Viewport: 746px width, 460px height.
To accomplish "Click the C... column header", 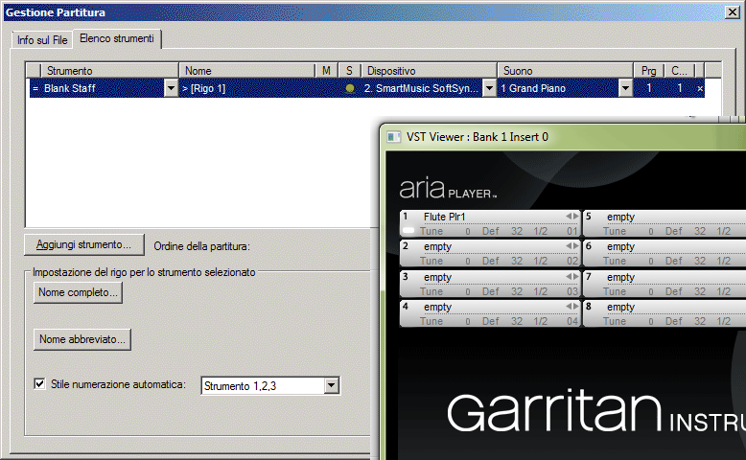I will (x=680, y=71).
